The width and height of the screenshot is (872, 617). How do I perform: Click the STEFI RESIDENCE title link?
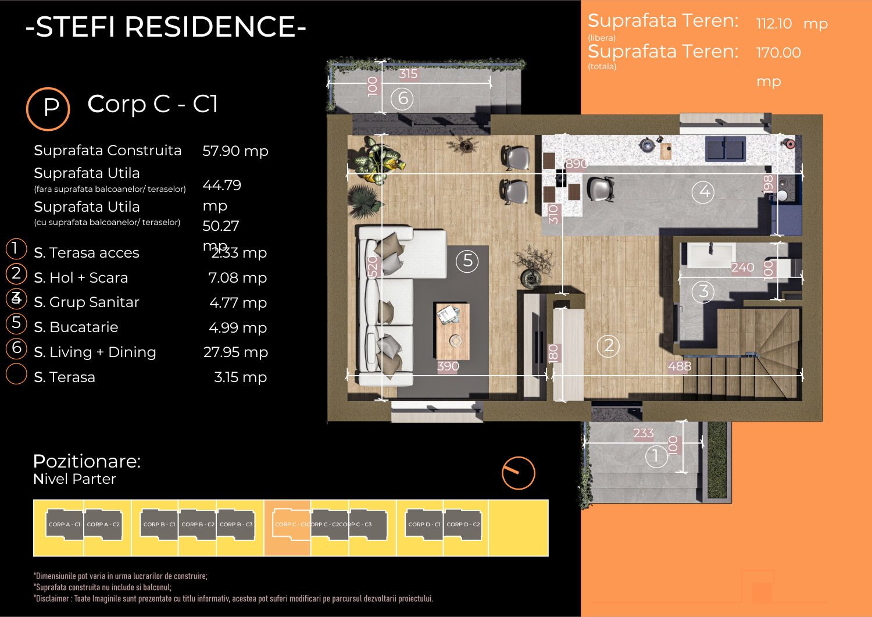click(165, 26)
